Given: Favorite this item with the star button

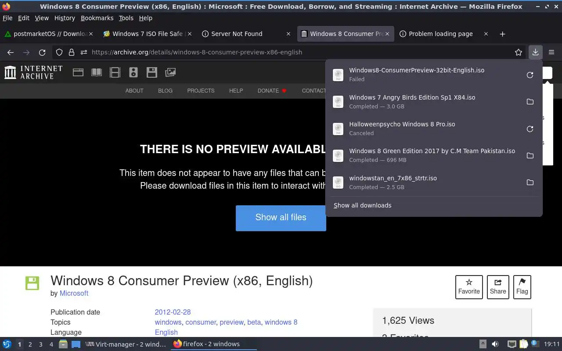Looking at the screenshot, I should coord(469,287).
